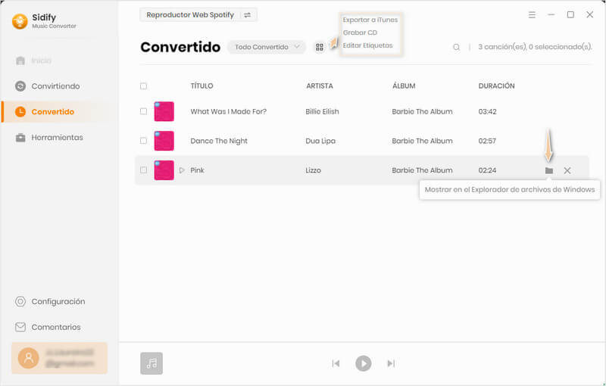Open the Comentarios feedback item

pyautogui.click(x=48, y=327)
